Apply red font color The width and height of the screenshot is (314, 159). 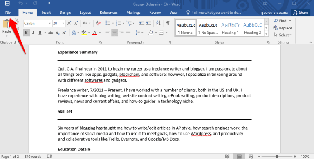click(x=95, y=33)
